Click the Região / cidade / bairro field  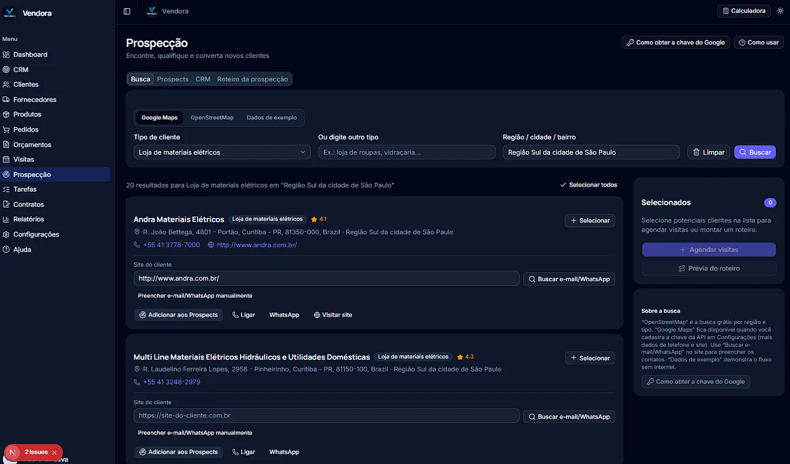(x=591, y=152)
